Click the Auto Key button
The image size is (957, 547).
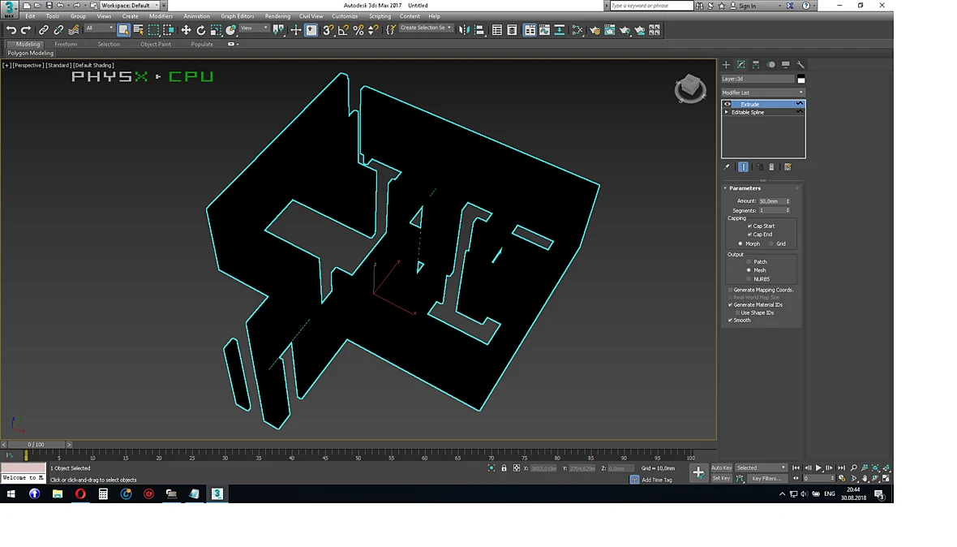click(x=722, y=468)
